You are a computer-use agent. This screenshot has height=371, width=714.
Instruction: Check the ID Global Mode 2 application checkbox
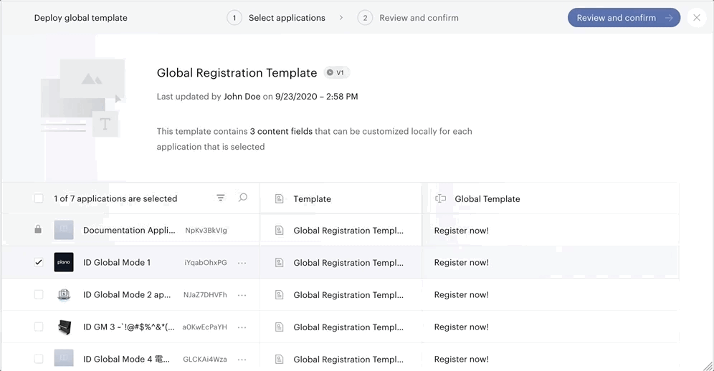click(39, 294)
